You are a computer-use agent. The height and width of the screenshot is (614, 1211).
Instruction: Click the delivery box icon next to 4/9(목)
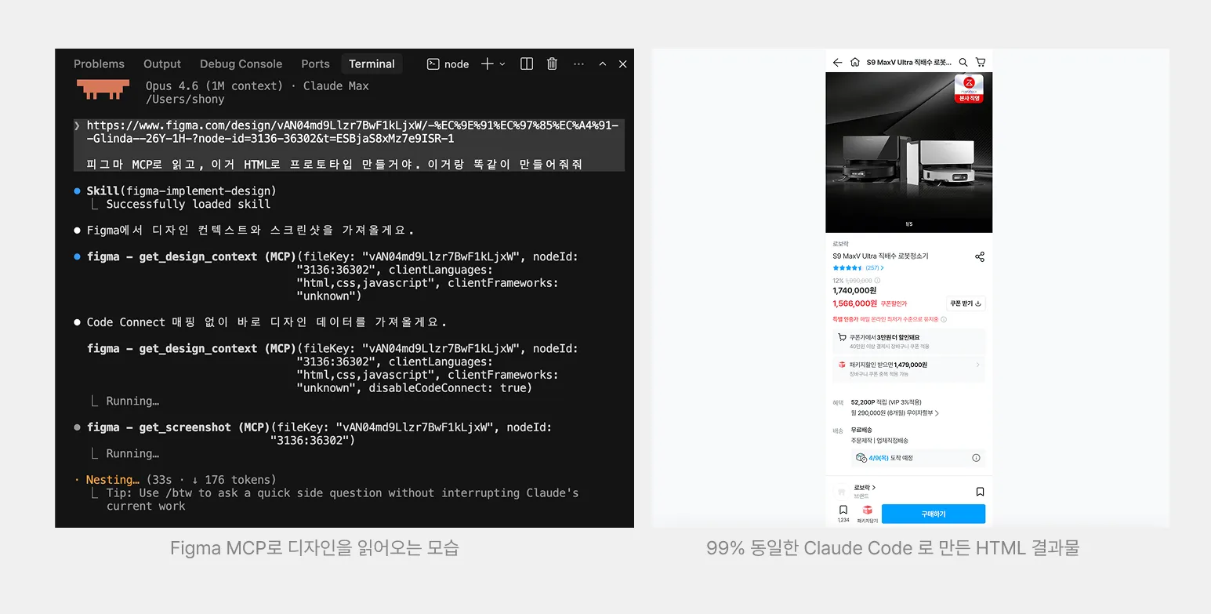(861, 458)
